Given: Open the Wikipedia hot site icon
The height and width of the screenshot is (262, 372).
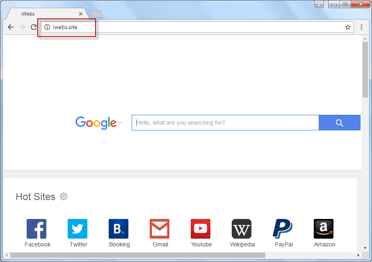Looking at the screenshot, I should point(242,228).
